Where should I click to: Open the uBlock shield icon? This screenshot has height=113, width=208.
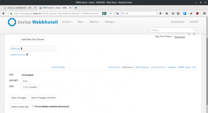tap(197, 13)
